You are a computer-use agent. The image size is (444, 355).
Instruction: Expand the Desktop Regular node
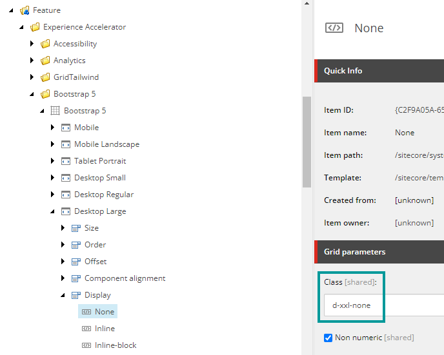[x=52, y=194]
